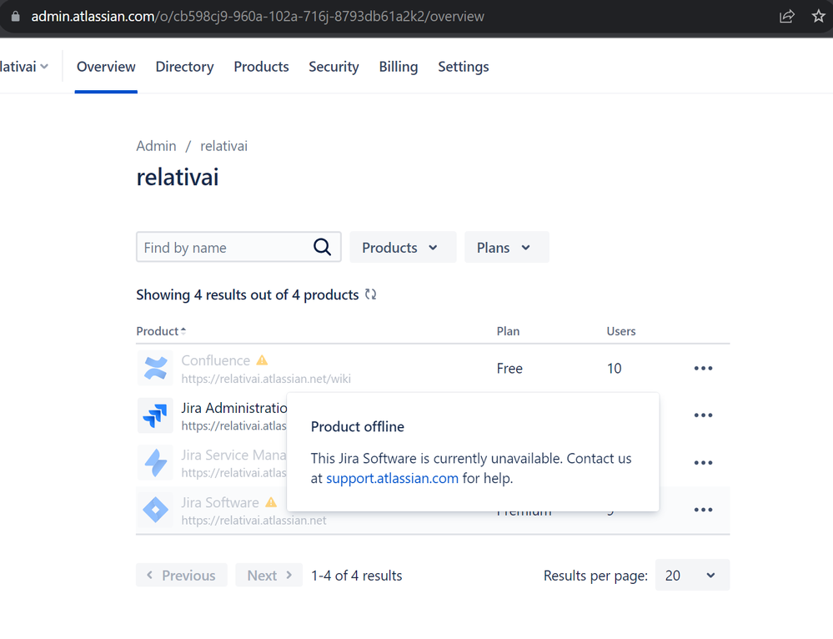Click the Next page button
The height and width of the screenshot is (639, 833).
click(x=269, y=576)
